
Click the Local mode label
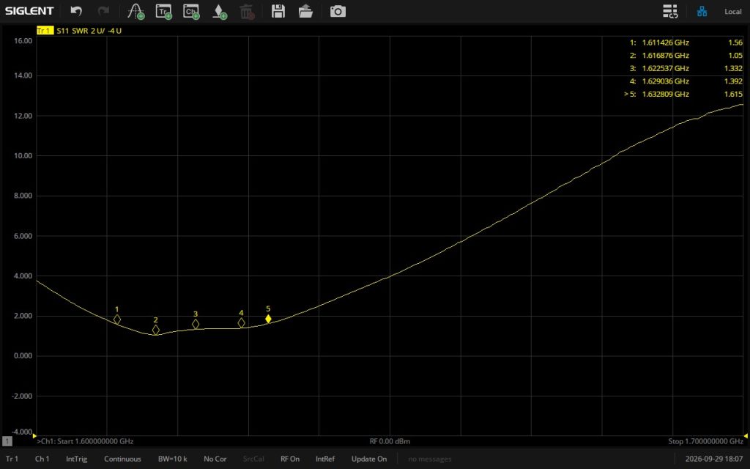(732, 12)
